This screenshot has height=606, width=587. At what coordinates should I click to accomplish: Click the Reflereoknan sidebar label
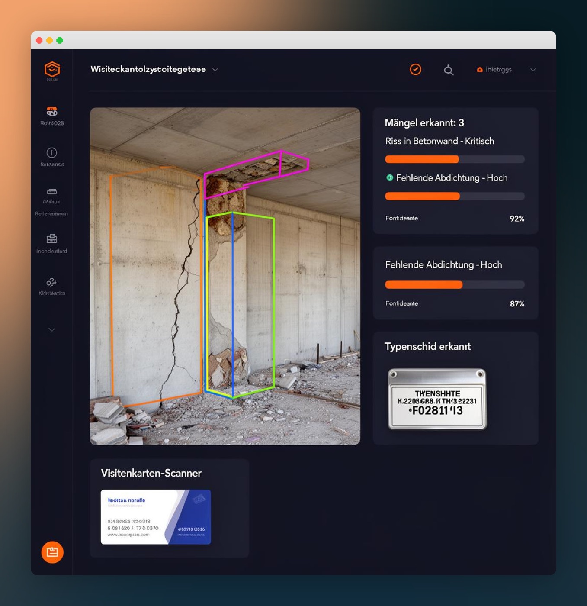click(51, 213)
